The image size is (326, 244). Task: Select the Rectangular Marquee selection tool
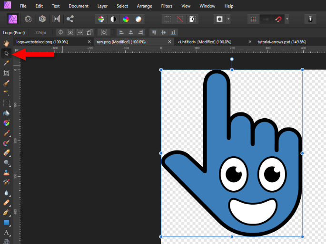coord(7,103)
